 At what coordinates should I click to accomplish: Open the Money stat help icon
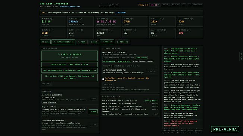click(51, 19)
